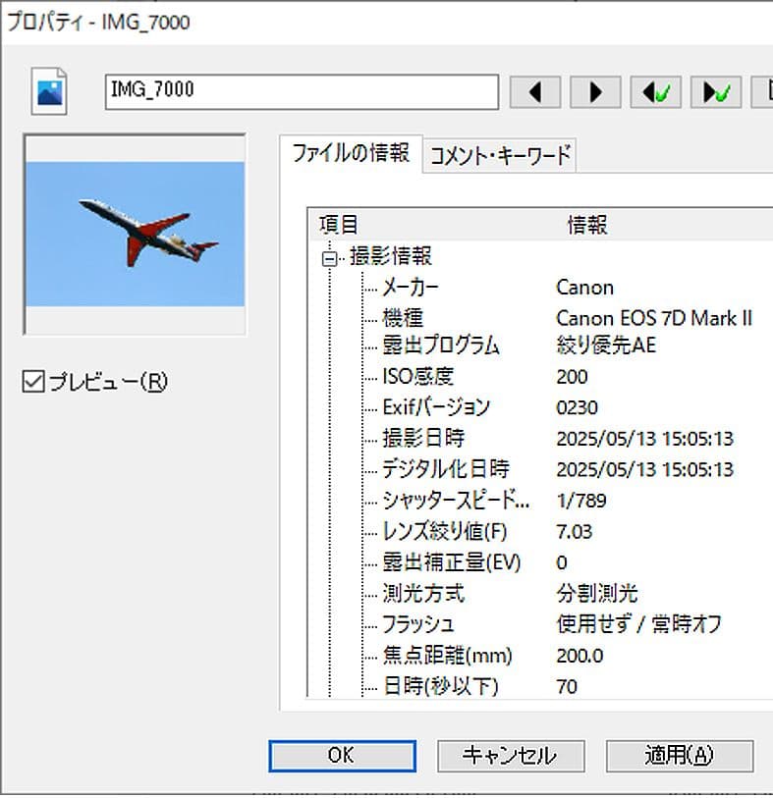This screenshot has height=798, width=773.
Task: Click the value 分割測光
Action: (597, 593)
